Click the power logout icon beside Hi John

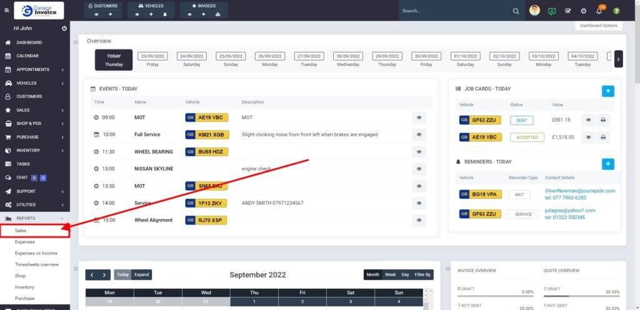coord(64,29)
